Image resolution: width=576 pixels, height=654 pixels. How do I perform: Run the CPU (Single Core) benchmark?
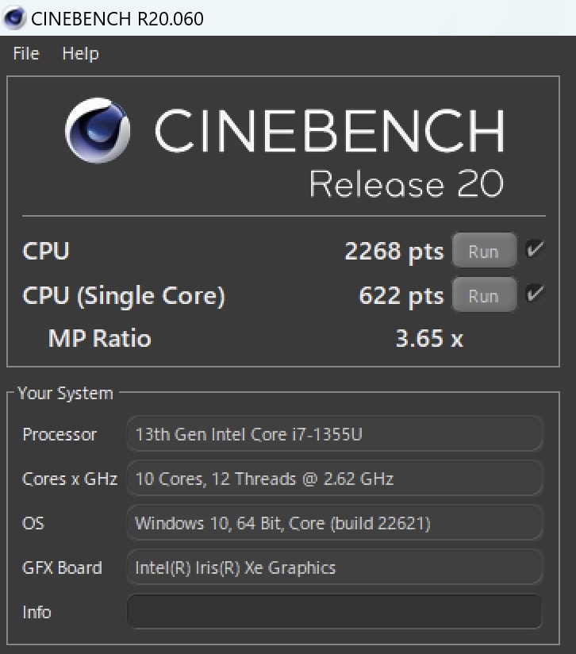pos(484,295)
